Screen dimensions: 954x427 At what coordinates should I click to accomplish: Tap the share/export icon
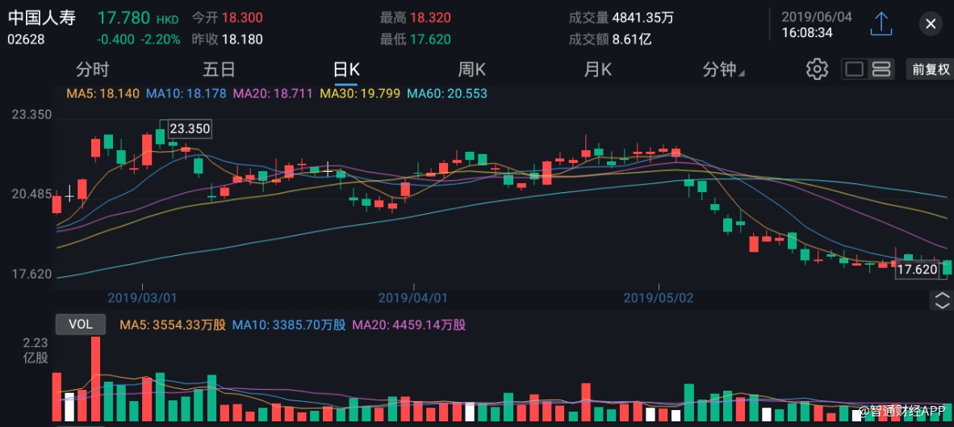pyautogui.click(x=881, y=23)
